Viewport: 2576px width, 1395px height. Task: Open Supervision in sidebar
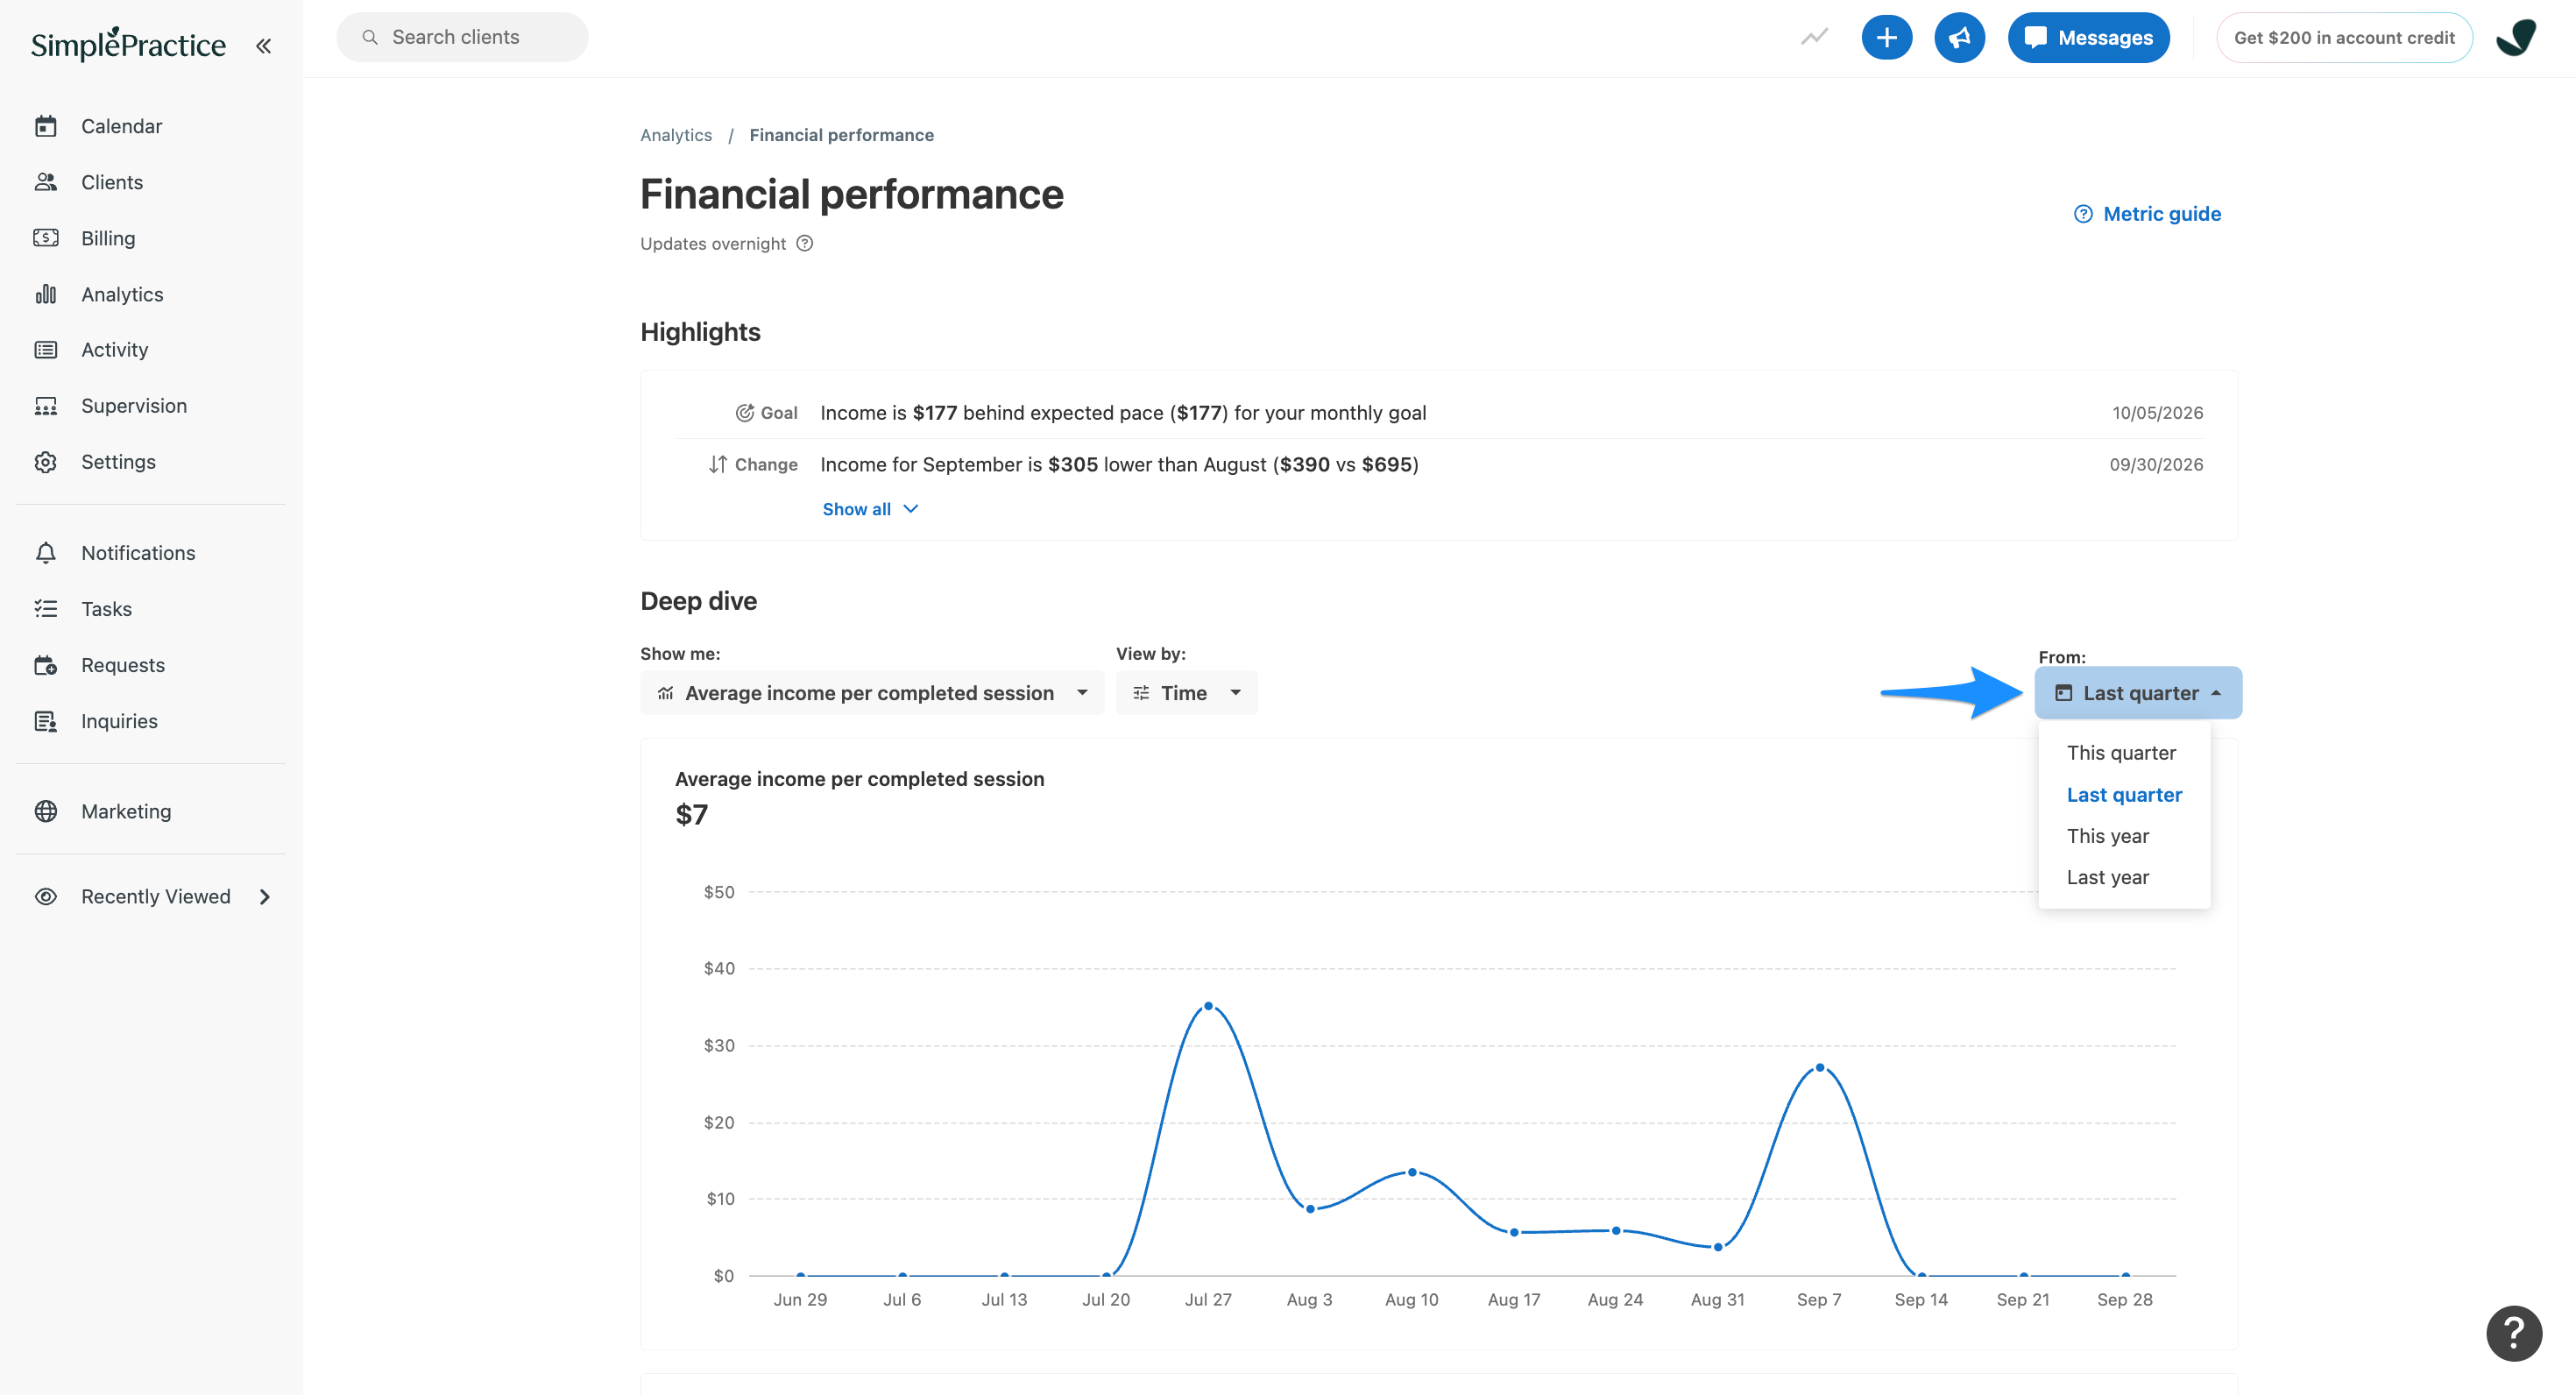133,405
